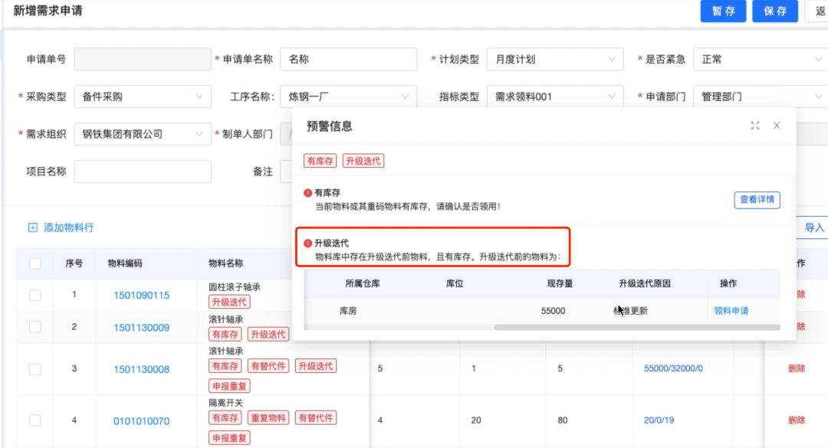Click the 查看详情 button

[x=757, y=200]
